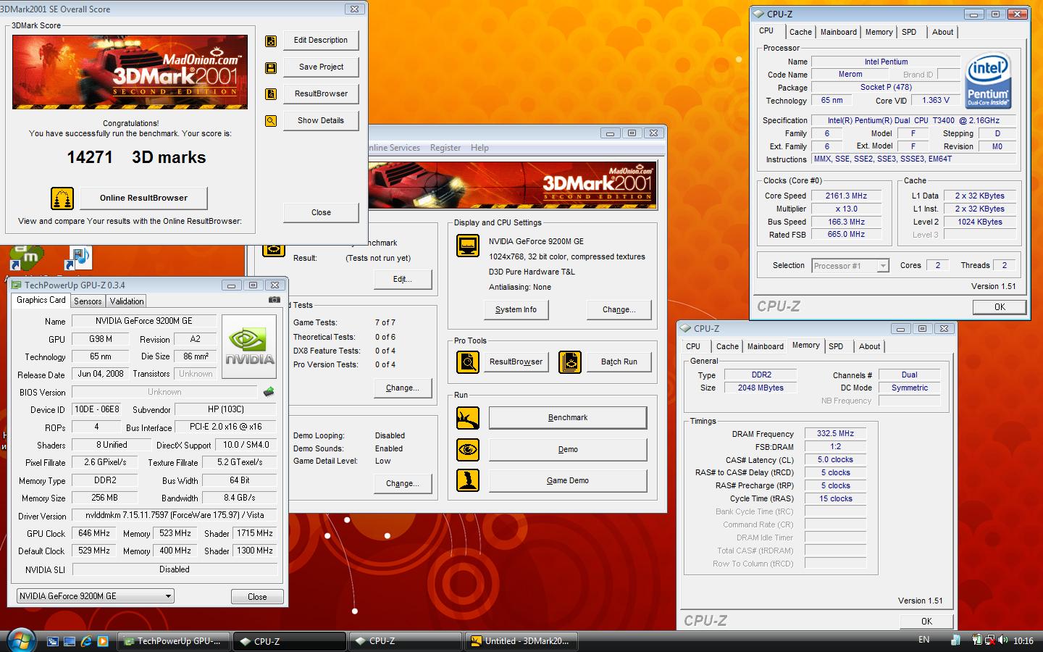Click the Windows Media Player quick launch icon
1043x652 pixels.
[103, 641]
